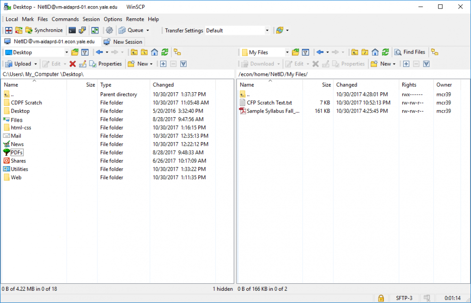This screenshot has height=303, width=471.
Task: Sort remote files by Rights column
Action: pos(416,85)
